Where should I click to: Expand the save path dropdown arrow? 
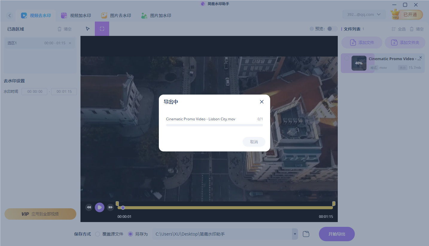(295, 234)
